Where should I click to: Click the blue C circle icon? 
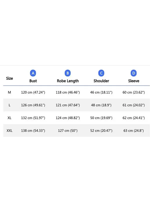coord(101,73)
